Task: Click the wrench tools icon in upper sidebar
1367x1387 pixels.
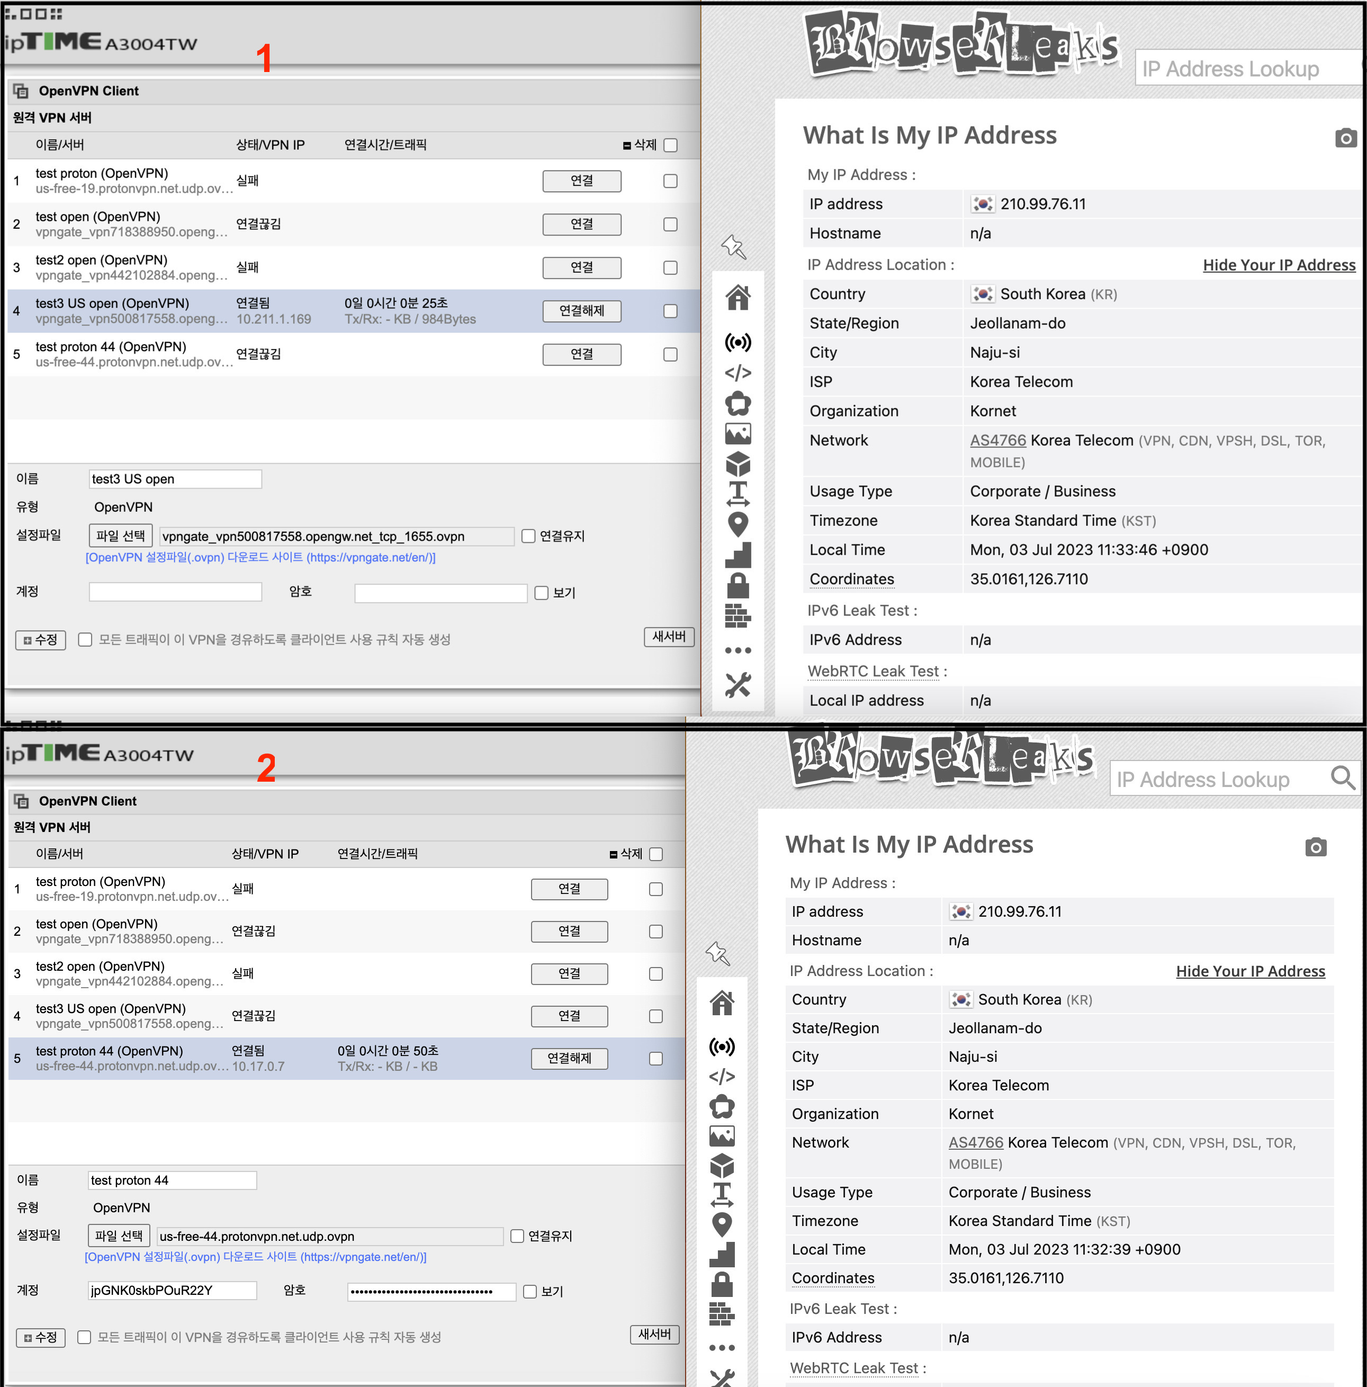Action: 738,684
